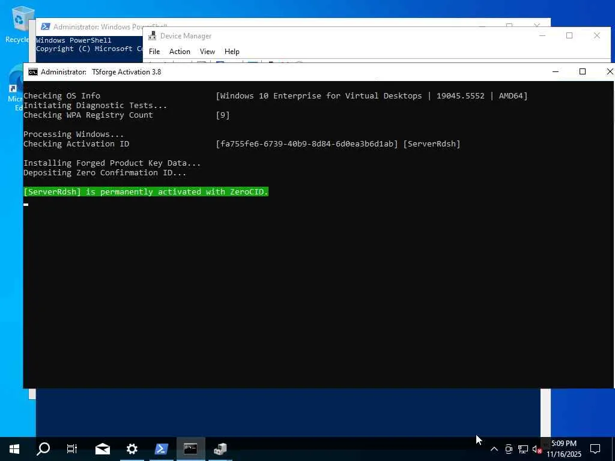615x461 pixels.
Task: Click the TSforge Activation window's cmd icon
Action: pos(33,72)
